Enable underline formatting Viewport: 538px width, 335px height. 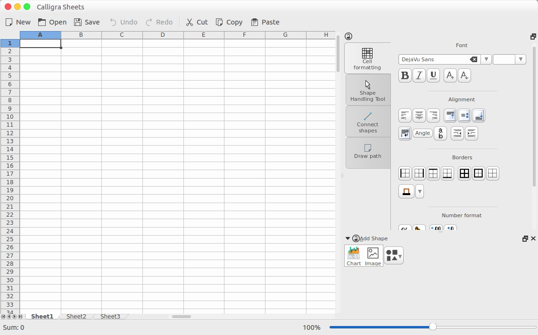pyautogui.click(x=433, y=75)
